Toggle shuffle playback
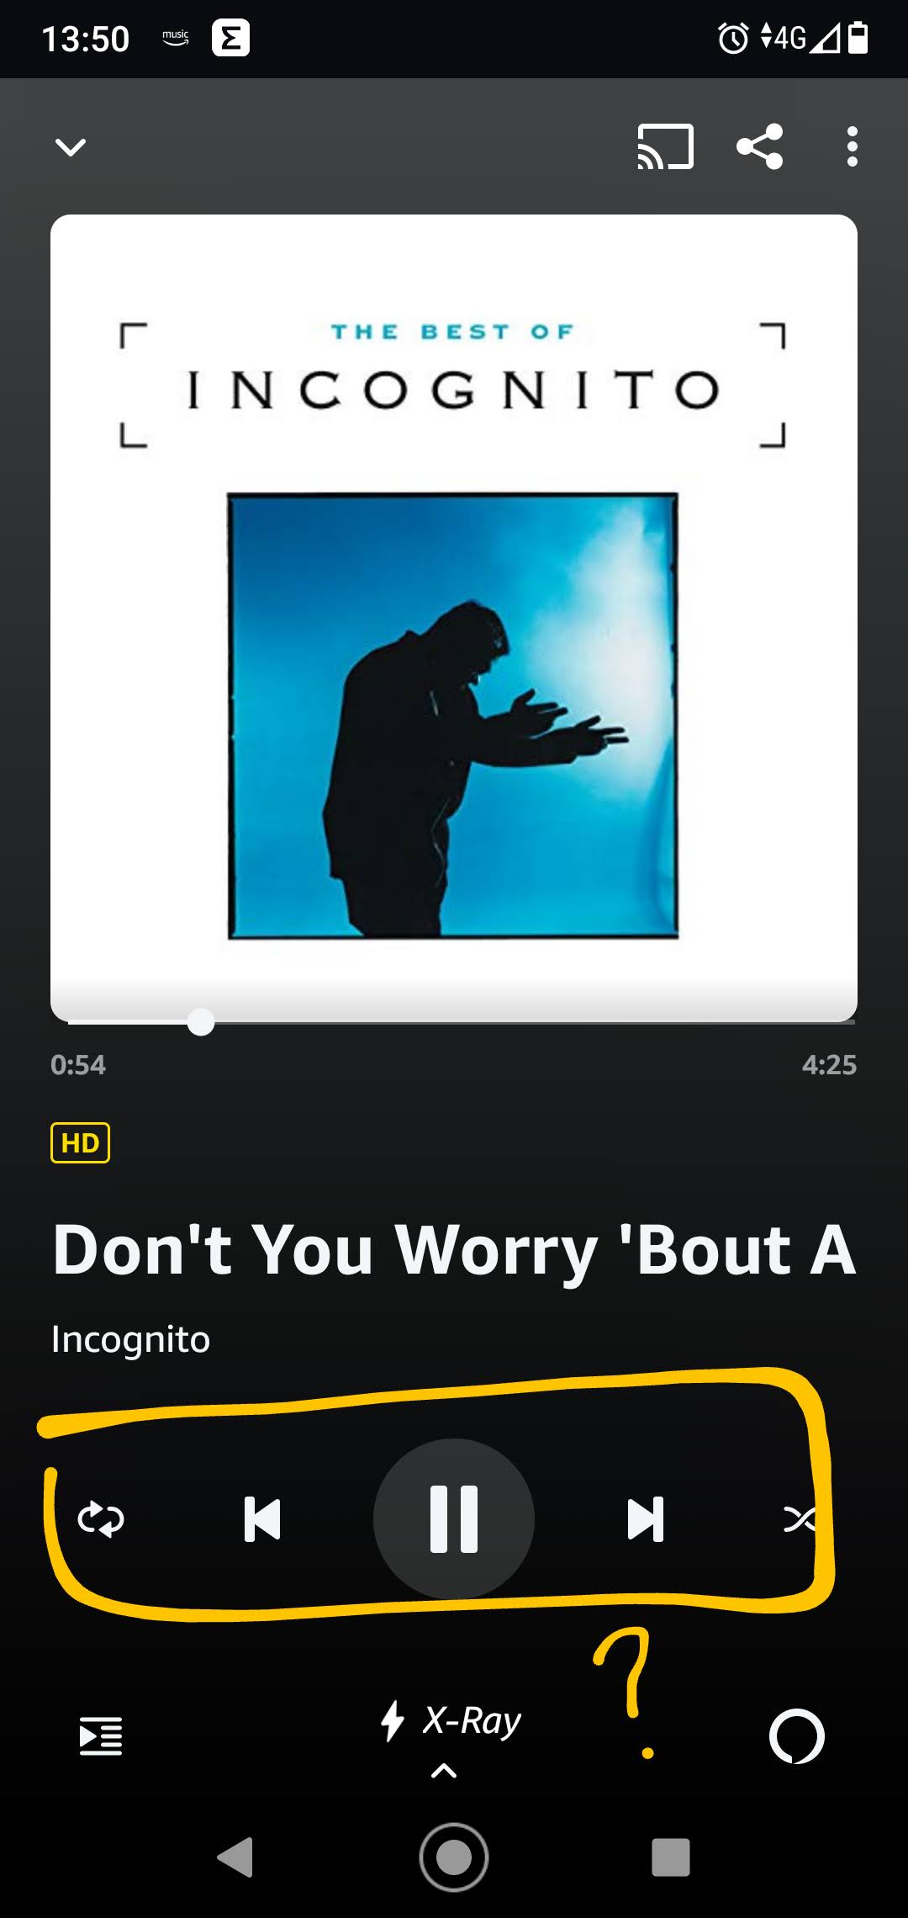The height and width of the screenshot is (1918, 908). (800, 1519)
